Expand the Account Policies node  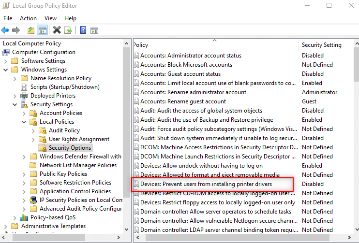click(x=24, y=114)
